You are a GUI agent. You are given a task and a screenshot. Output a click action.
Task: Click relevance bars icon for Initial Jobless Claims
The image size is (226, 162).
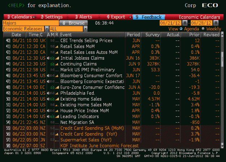tap(57, 58)
